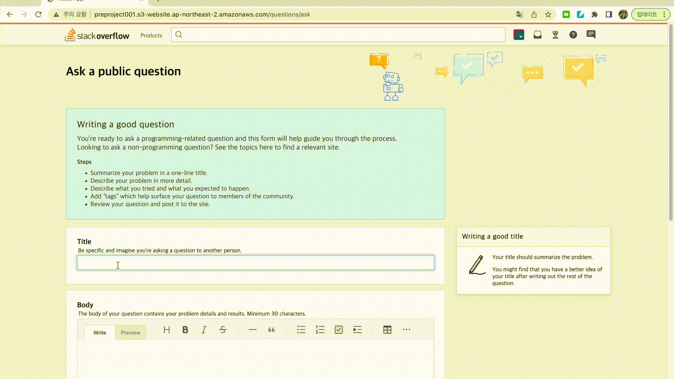Image resolution: width=674 pixels, height=379 pixels.
Task: Open the chat bubble icon in header
Action: click(x=591, y=34)
